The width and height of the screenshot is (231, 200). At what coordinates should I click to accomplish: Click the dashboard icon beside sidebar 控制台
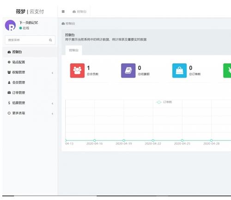9,52
